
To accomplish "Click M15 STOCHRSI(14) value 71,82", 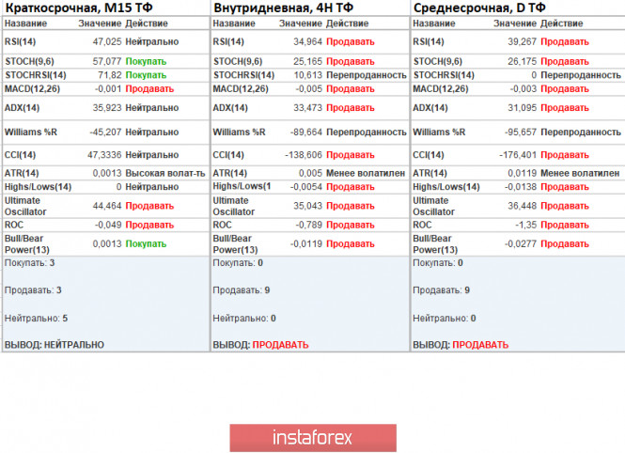I will click(x=110, y=75).
